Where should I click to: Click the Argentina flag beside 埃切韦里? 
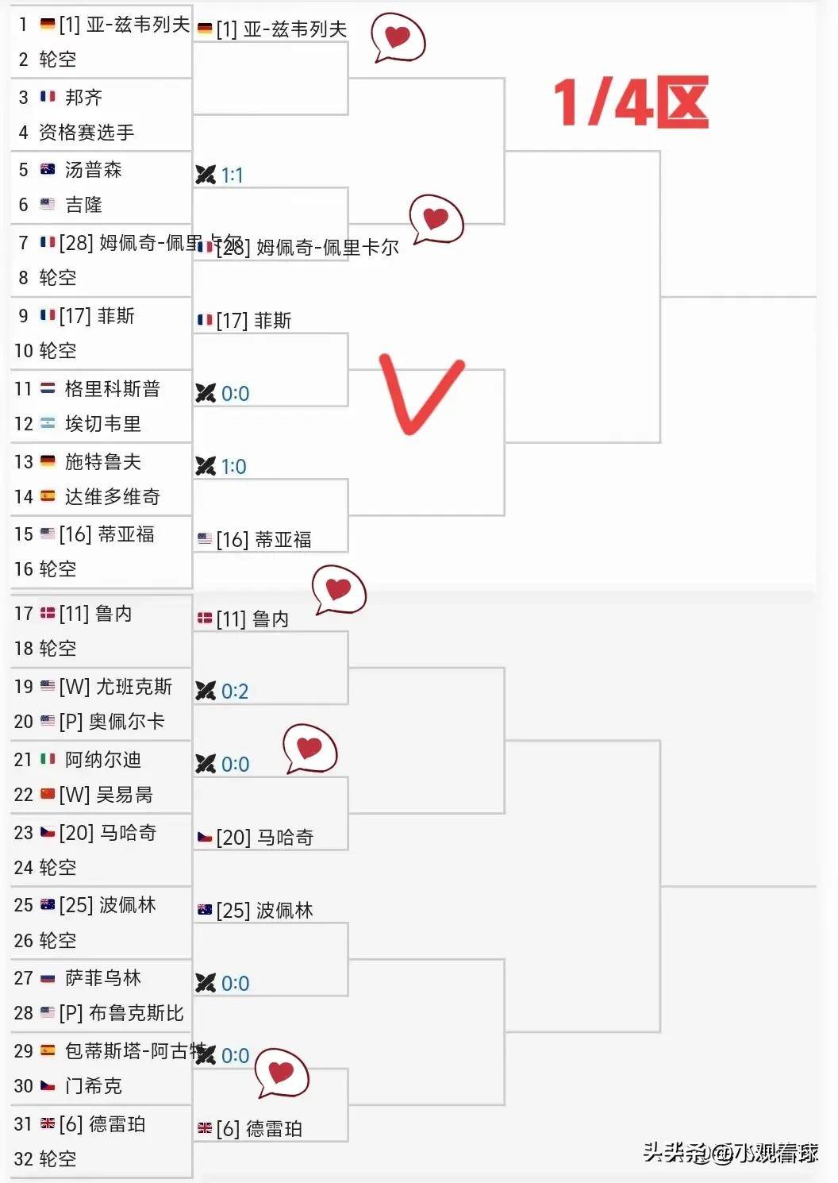click(48, 423)
